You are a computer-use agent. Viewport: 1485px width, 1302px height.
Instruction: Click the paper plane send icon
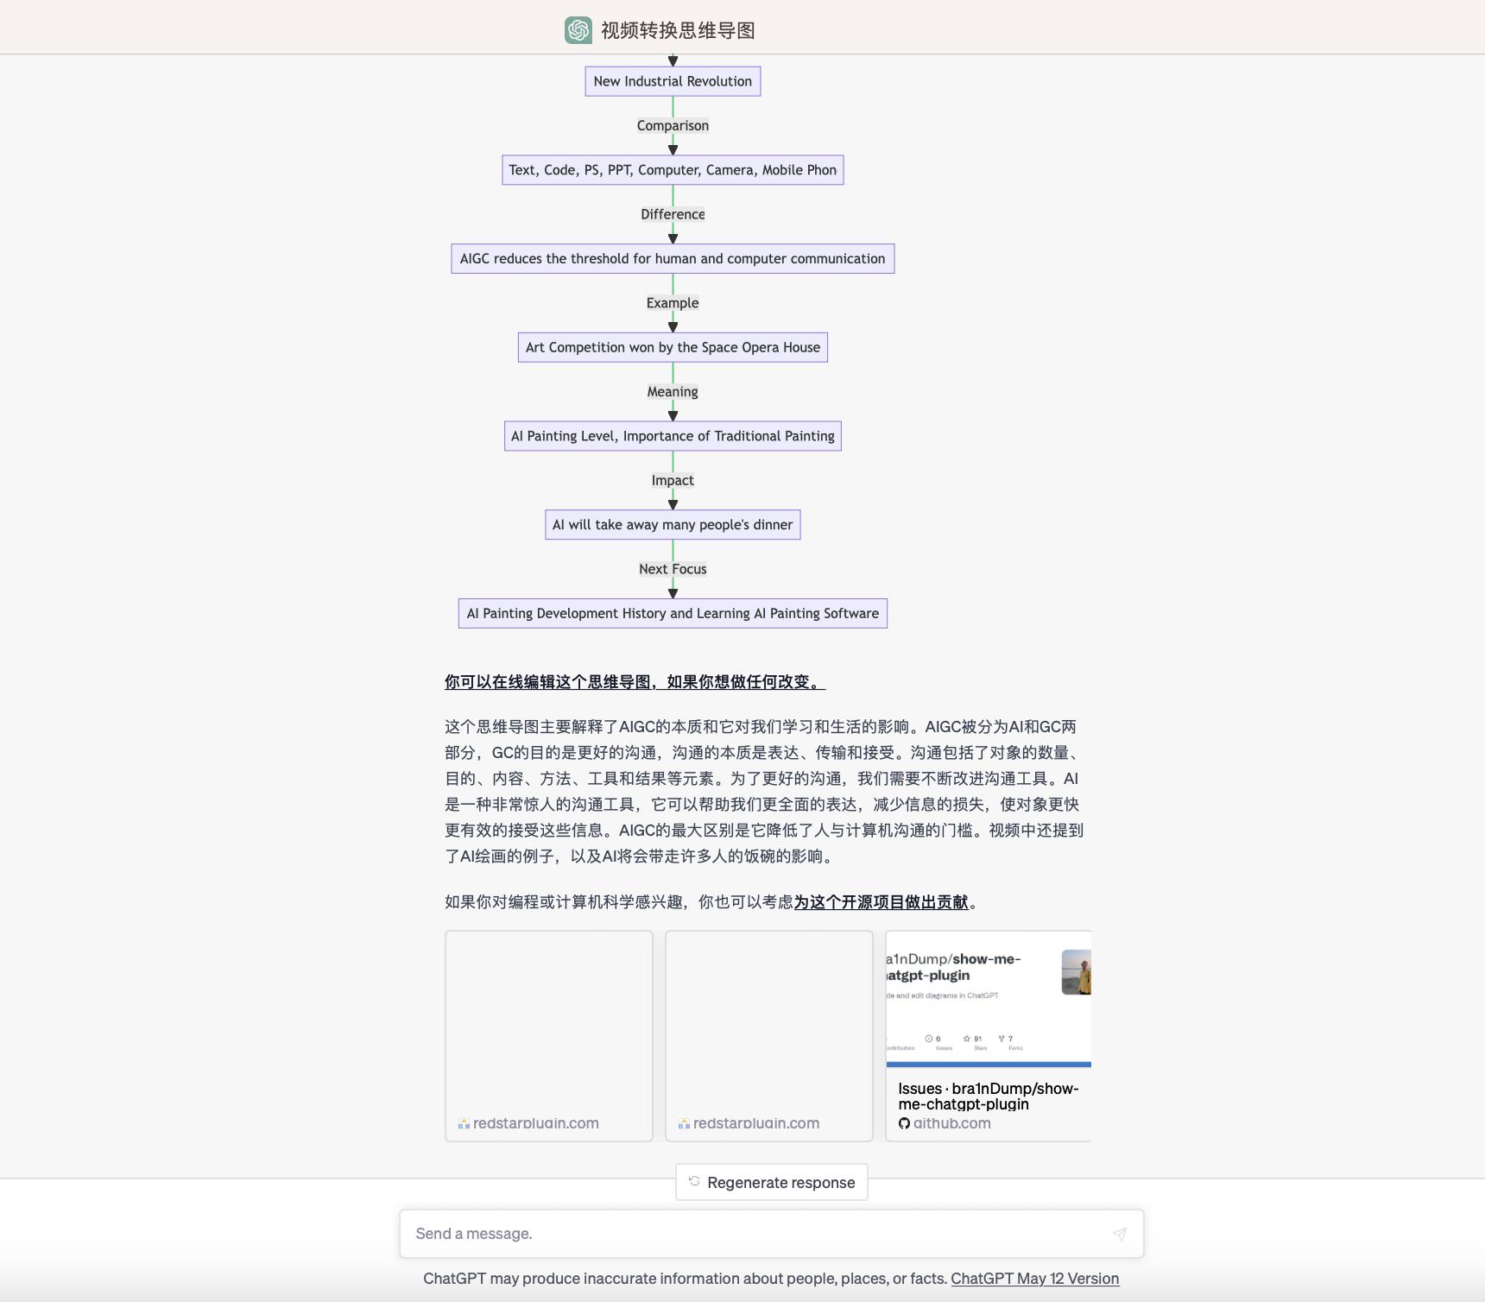tap(1119, 1234)
